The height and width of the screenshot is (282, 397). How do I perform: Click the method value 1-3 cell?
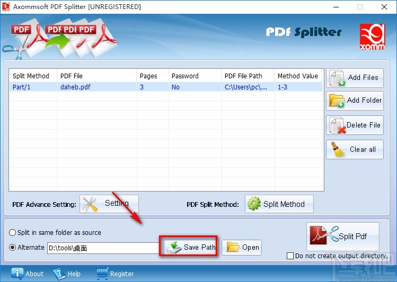click(283, 87)
